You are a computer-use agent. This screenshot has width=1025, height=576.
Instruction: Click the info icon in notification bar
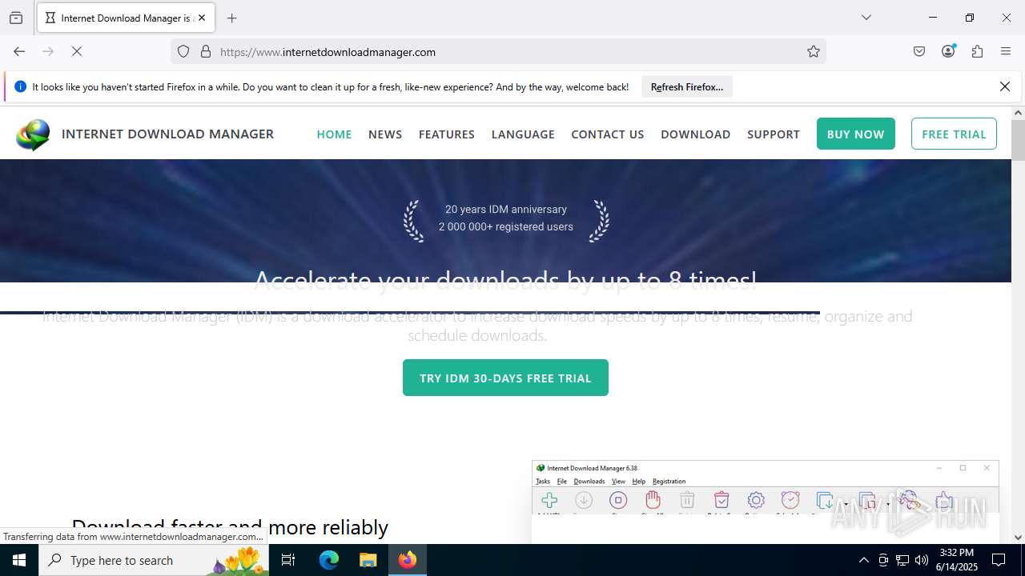coord(20,86)
